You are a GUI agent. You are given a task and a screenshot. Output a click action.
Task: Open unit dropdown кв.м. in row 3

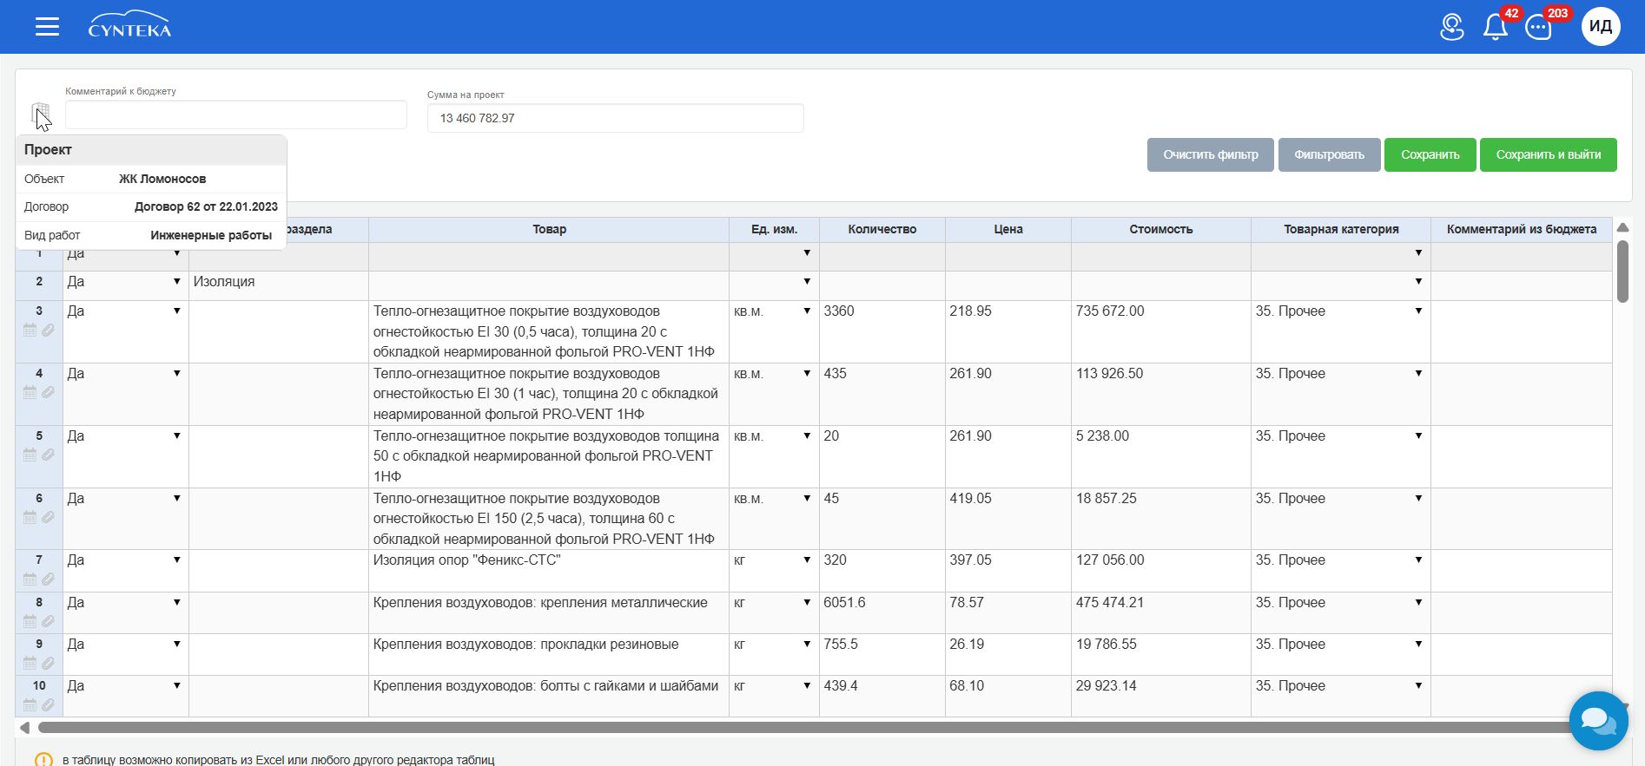(807, 311)
